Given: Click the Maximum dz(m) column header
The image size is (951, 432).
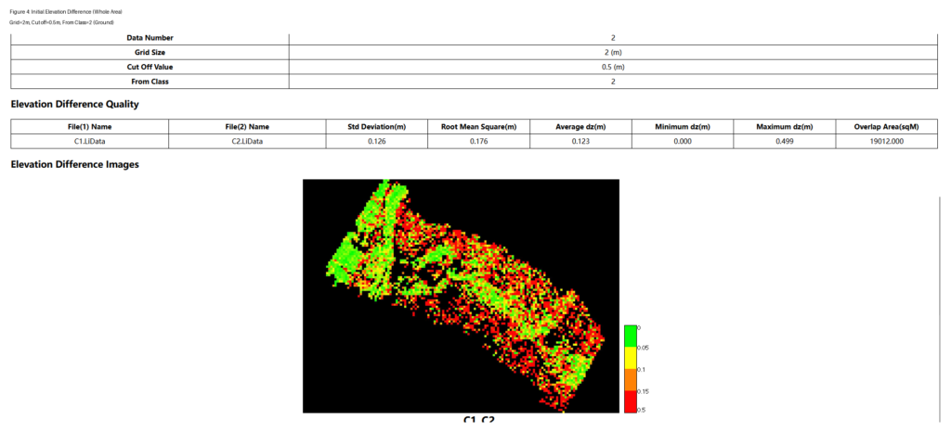Looking at the screenshot, I should (784, 126).
